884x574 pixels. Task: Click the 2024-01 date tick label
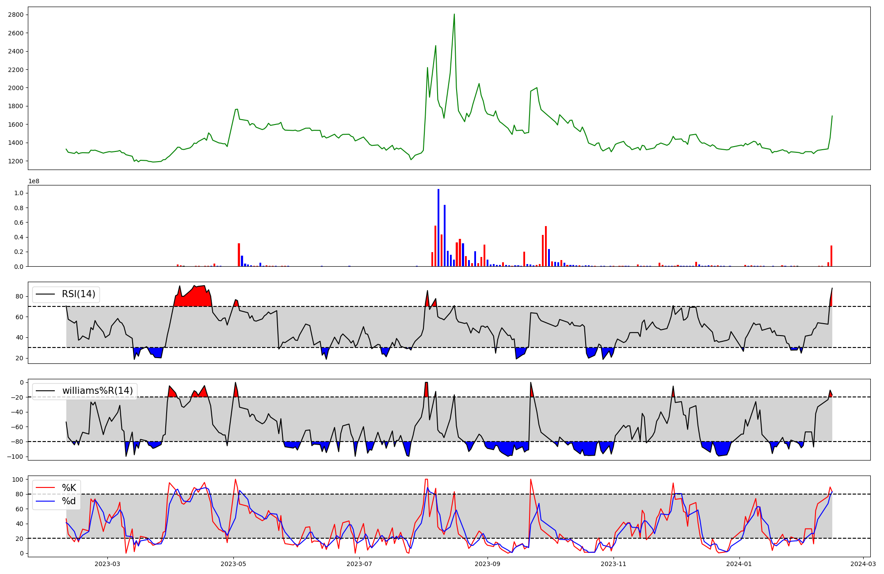click(739, 564)
